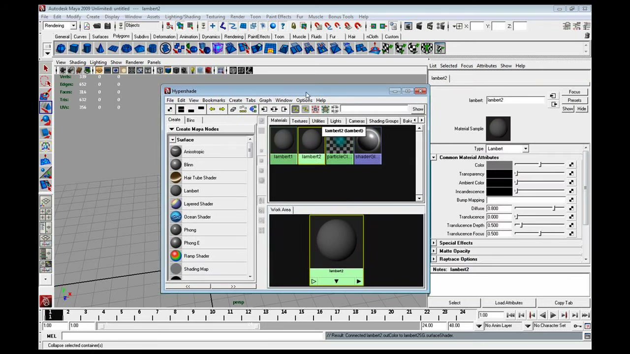This screenshot has height=354, width=630.
Task: Click the Color swatch of lambert2
Action: (499, 165)
